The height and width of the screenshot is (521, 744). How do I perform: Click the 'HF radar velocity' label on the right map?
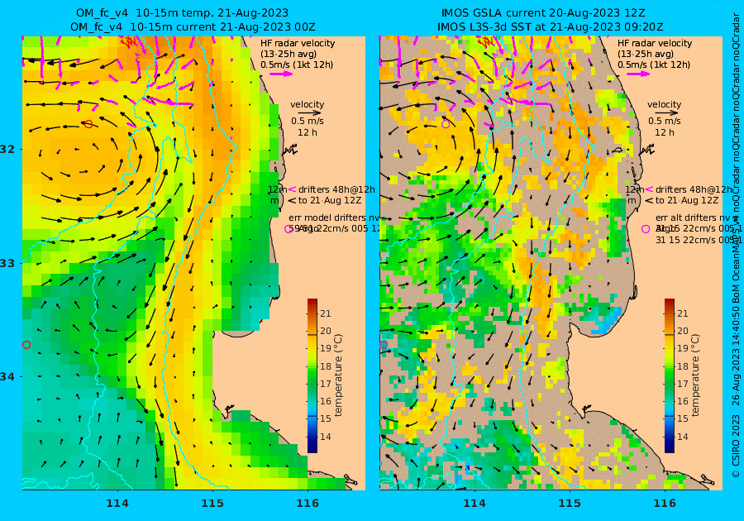pos(655,43)
